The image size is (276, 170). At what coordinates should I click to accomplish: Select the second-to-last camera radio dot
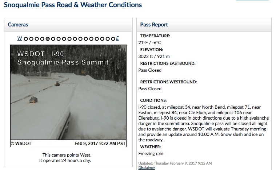[x=108, y=39]
